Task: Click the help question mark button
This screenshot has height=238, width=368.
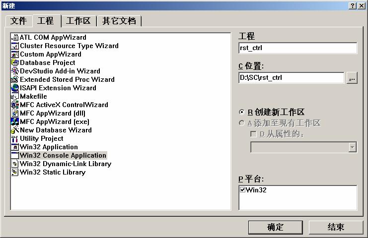Action: coord(353,6)
